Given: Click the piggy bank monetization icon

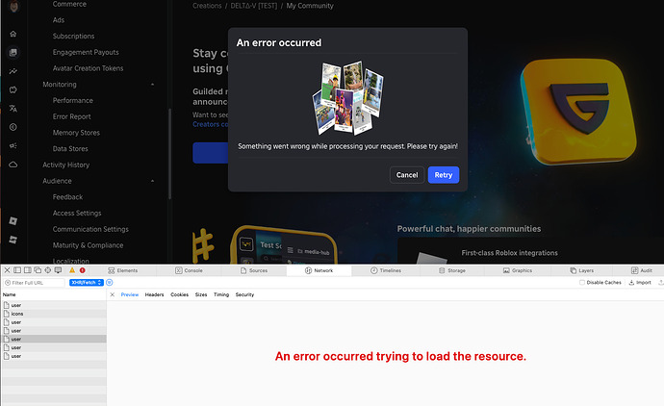Looking at the screenshot, I should [13, 89].
